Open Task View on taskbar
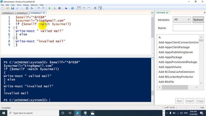 tap(70, 113)
